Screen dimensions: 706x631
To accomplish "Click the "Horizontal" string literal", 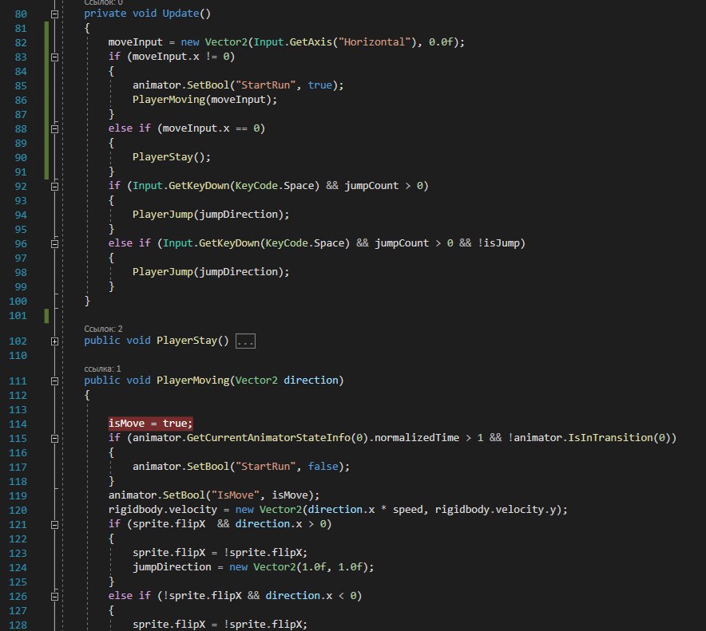I will pyautogui.click(x=375, y=41).
